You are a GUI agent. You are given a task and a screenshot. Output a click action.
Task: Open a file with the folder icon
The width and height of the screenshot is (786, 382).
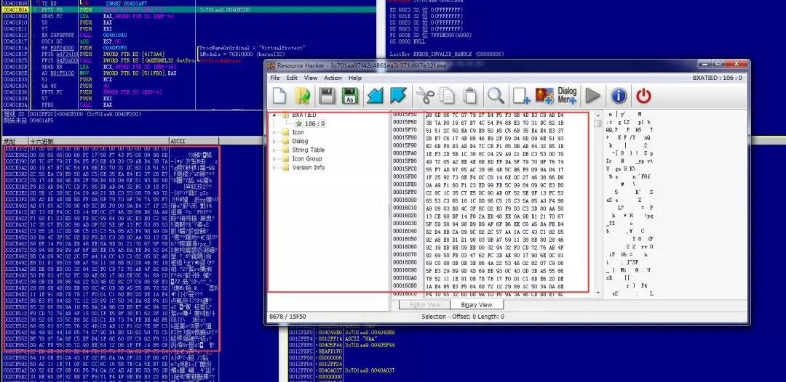302,95
